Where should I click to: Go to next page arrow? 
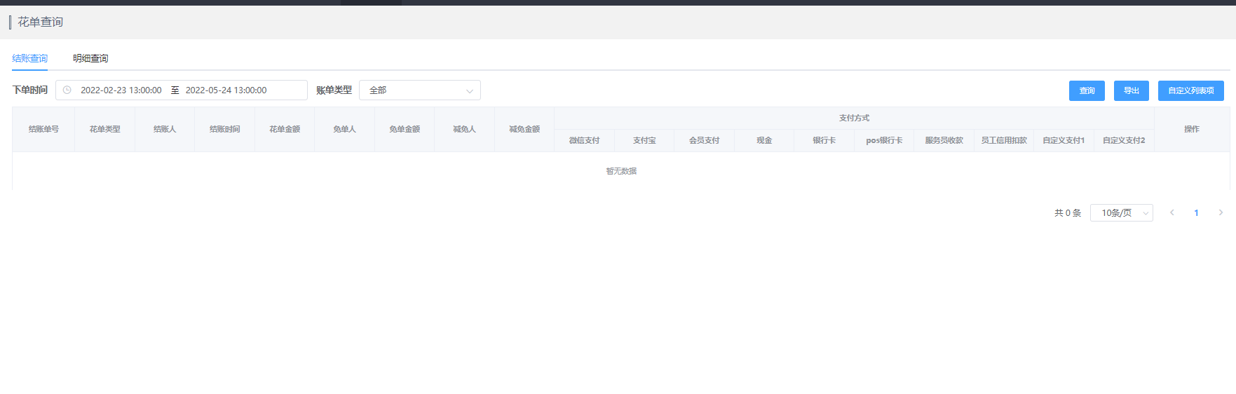[1221, 212]
